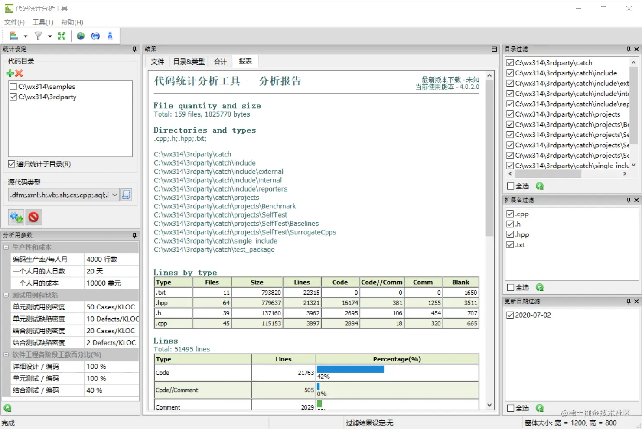The height and width of the screenshot is (429, 642).
Task: Click the maximize icon on 结果 panel
Action: 494,49
